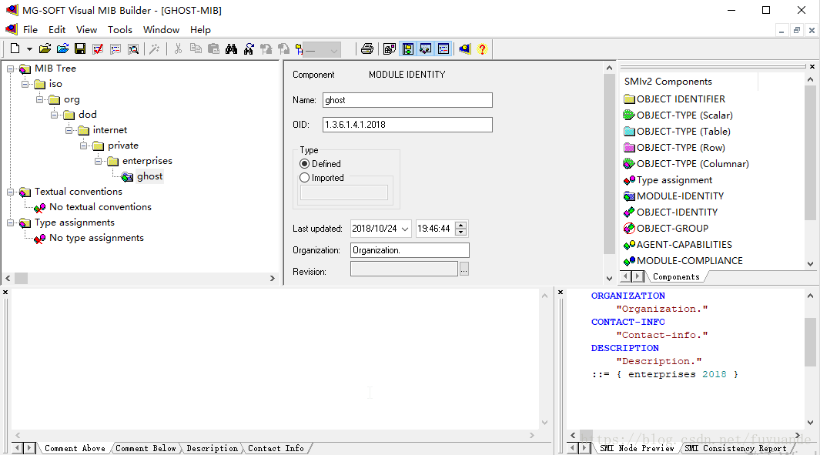Collapse the internet tree node
Viewport: 820px width, 455px height.
69,130
